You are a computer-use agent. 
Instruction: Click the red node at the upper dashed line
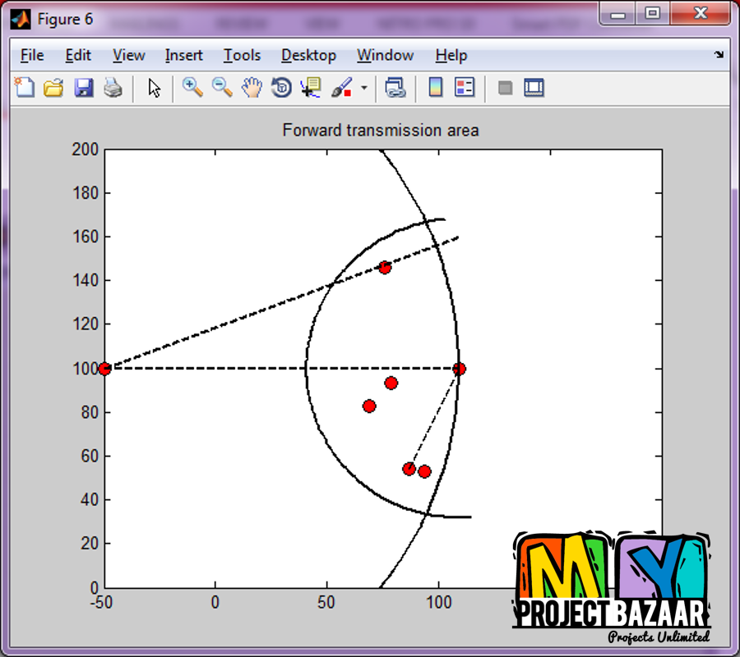(x=385, y=268)
